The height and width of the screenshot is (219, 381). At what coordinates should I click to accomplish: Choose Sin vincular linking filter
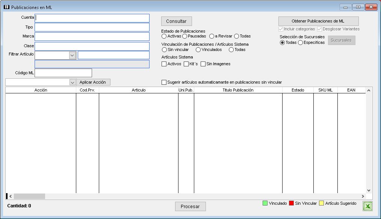pos(164,49)
